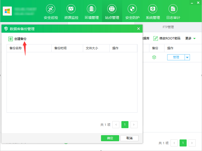Close the main application window

point(198,3)
